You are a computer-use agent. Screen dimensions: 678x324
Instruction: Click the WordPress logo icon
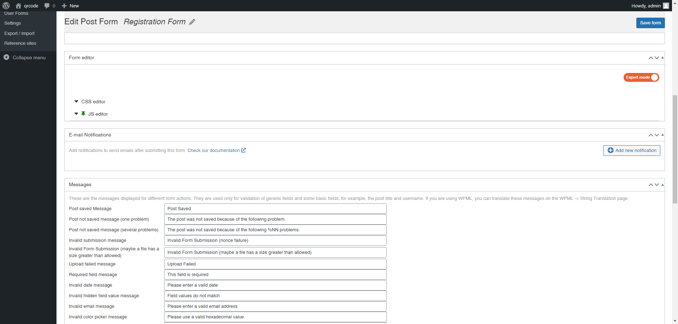[x=6, y=6]
